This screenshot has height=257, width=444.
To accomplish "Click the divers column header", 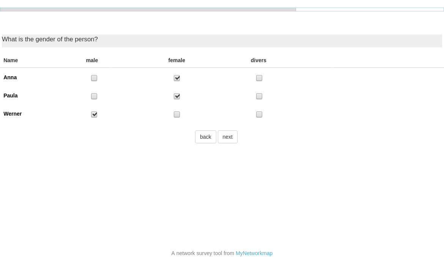I will coord(258,60).
